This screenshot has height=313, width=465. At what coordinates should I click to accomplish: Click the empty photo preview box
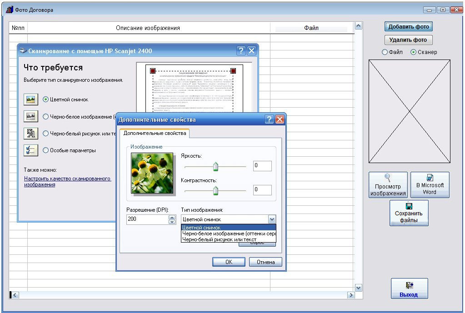coord(410,111)
